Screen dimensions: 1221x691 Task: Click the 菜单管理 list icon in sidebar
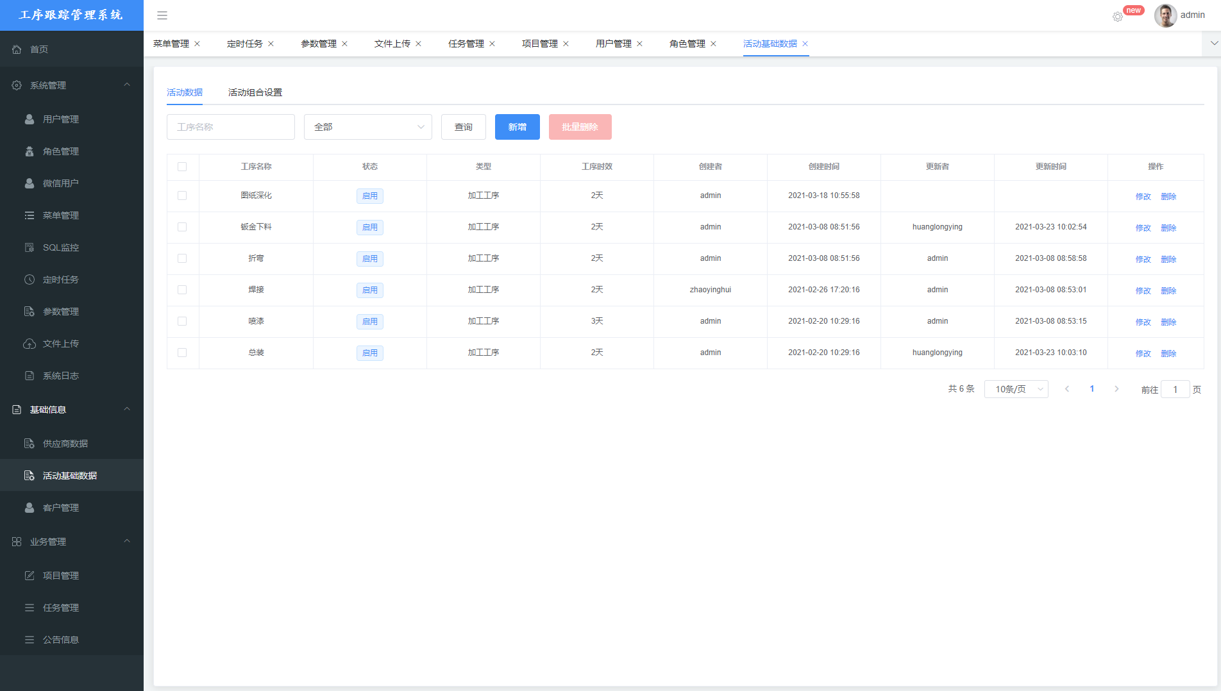click(29, 215)
